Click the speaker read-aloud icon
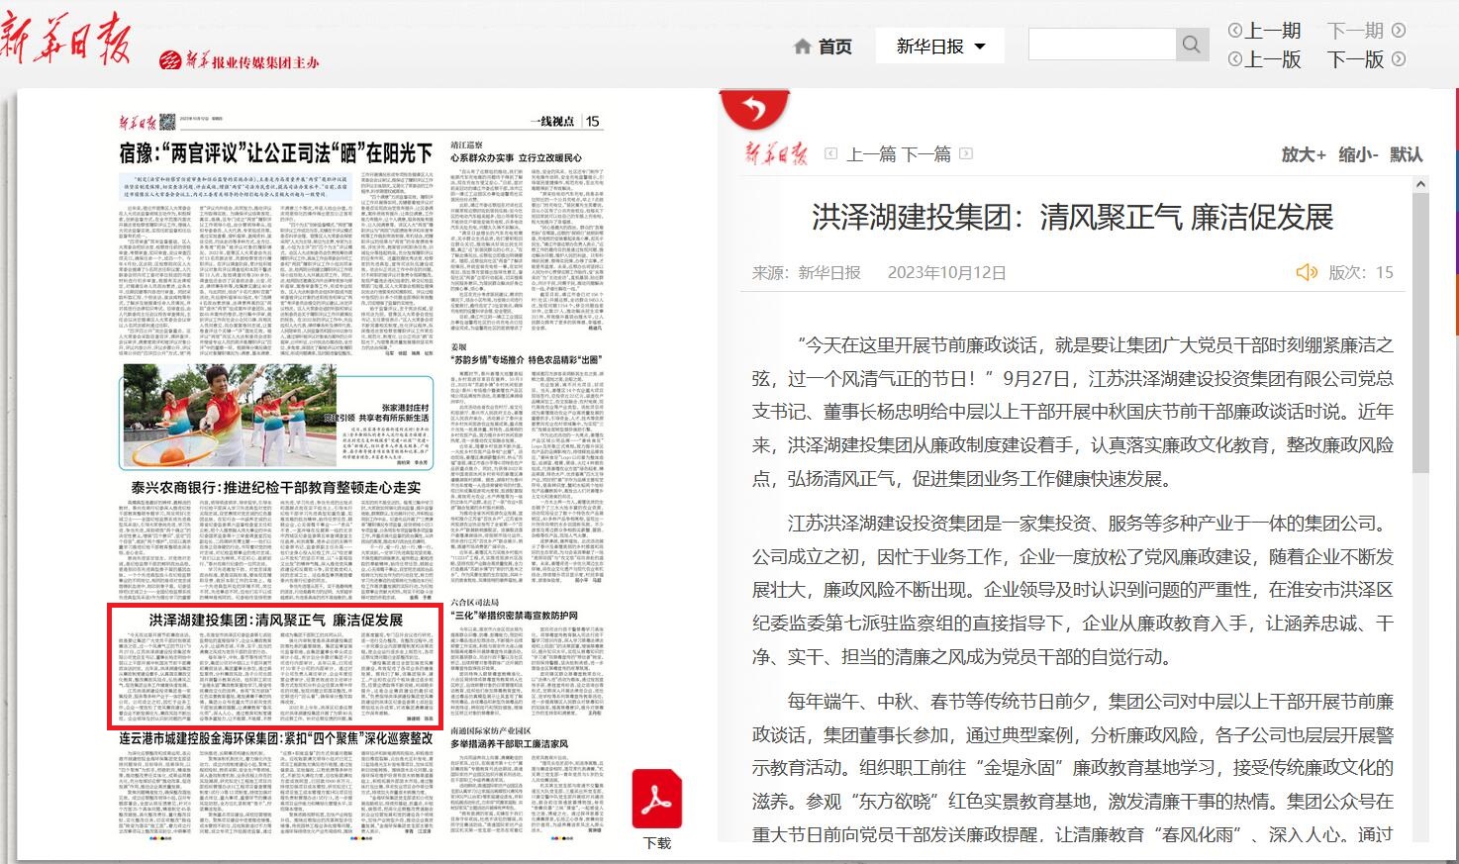 coord(1307,272)
